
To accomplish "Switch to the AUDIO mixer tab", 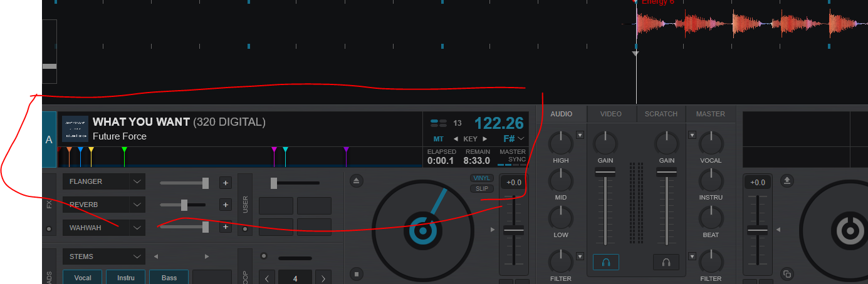I will 562,114.
